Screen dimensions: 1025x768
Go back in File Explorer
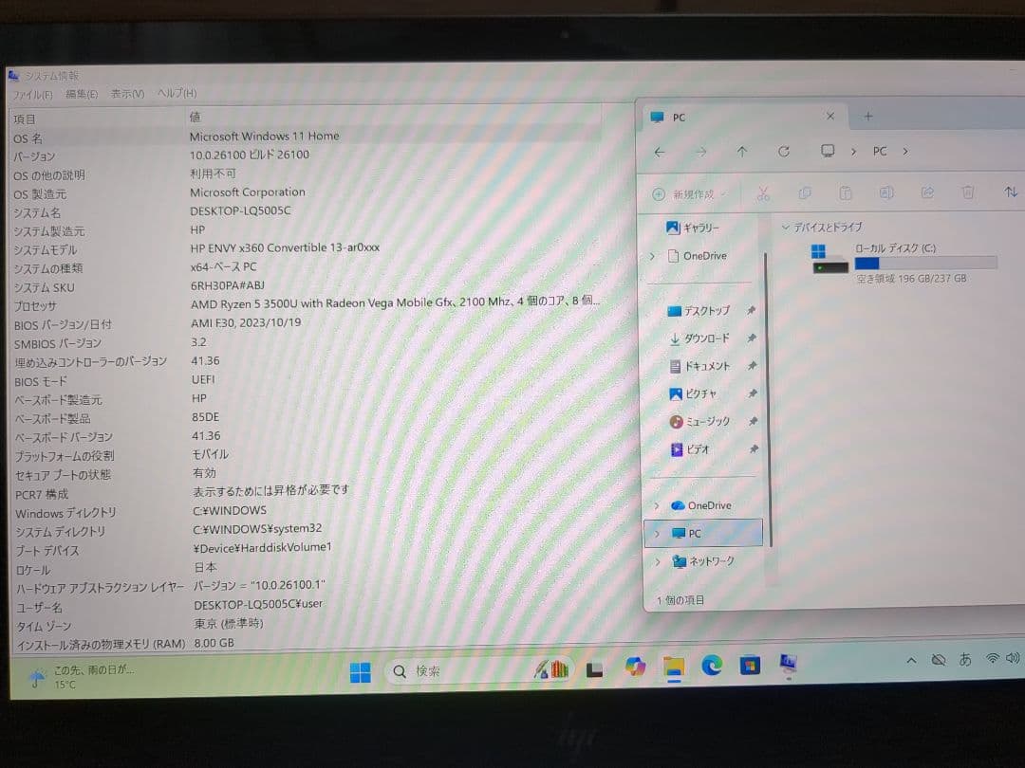660,152
